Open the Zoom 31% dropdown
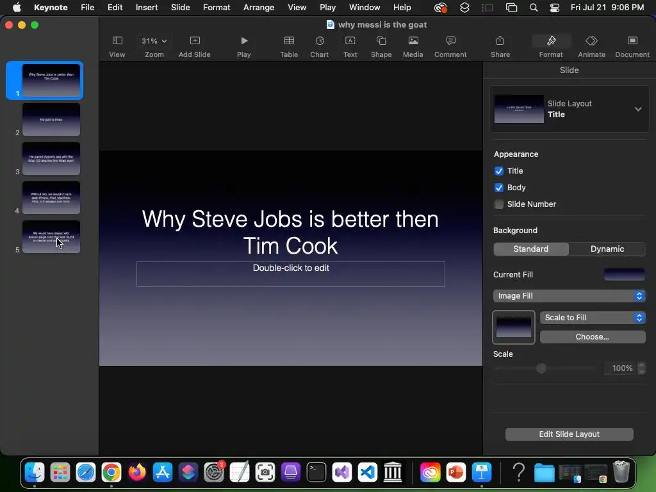The height and width of the screenshot is (492, 656). pyautogui.click(x=154, y=41)
